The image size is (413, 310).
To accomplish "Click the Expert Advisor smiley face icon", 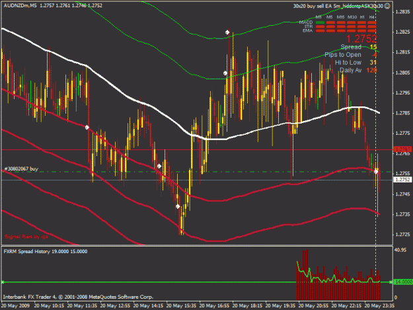I will coord(387,6).
